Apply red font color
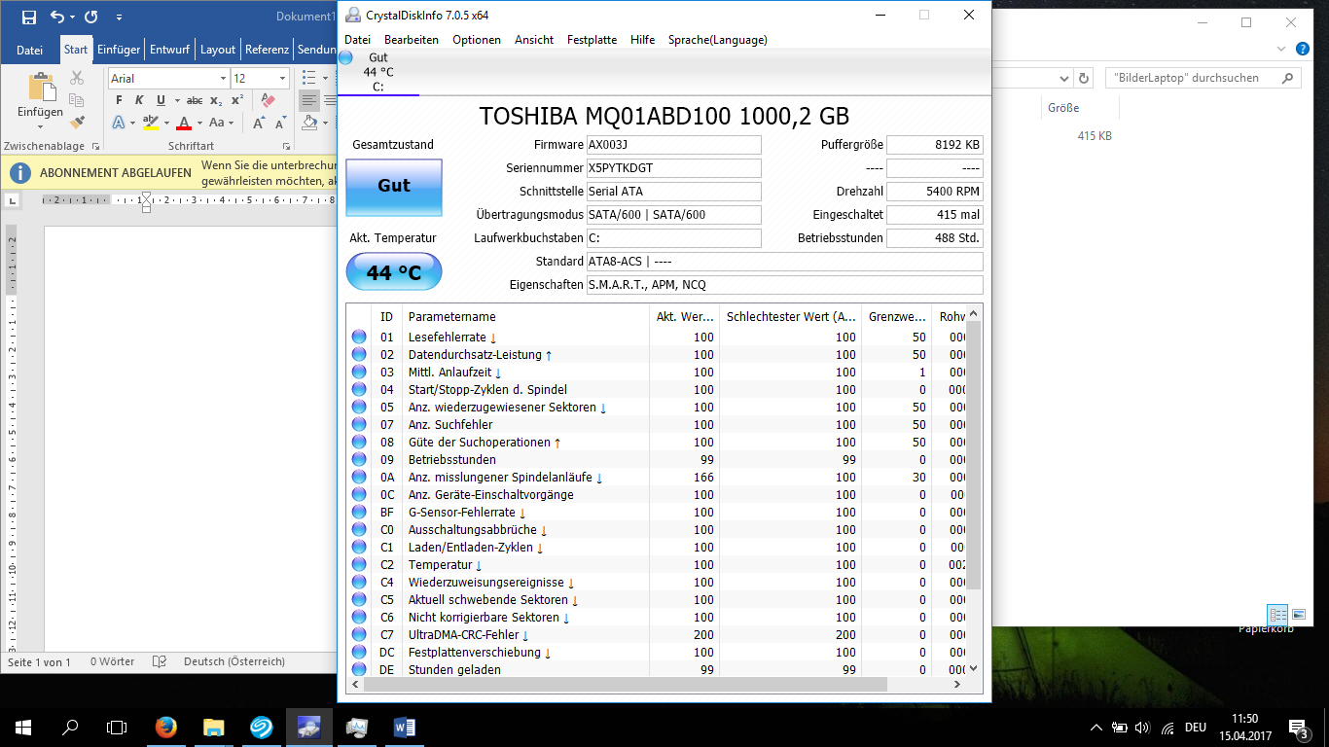Screen dimensions: 1329x747 point(184,123)
